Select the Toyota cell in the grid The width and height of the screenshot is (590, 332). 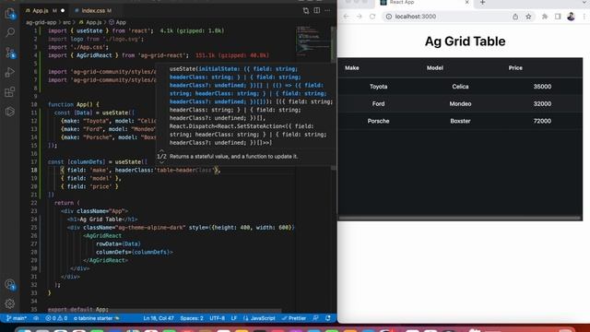tap(379, 87)
